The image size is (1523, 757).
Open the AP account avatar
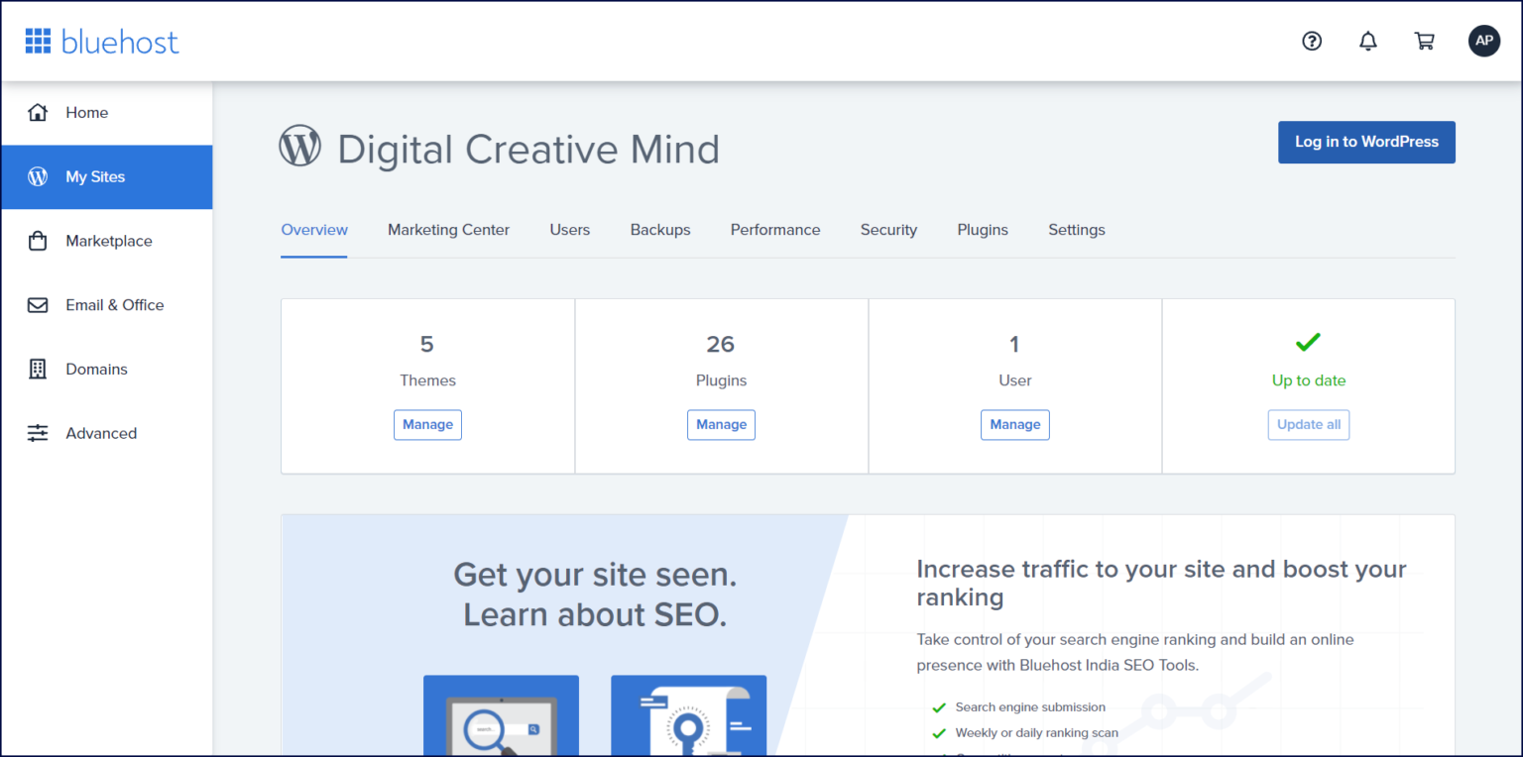1484,41
